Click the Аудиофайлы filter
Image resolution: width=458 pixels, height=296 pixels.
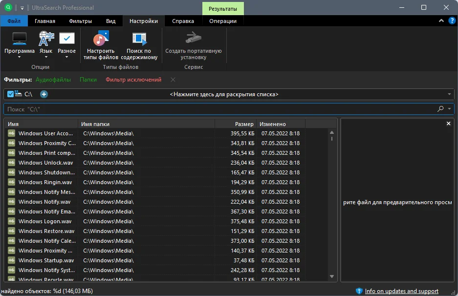click(53, 80)
